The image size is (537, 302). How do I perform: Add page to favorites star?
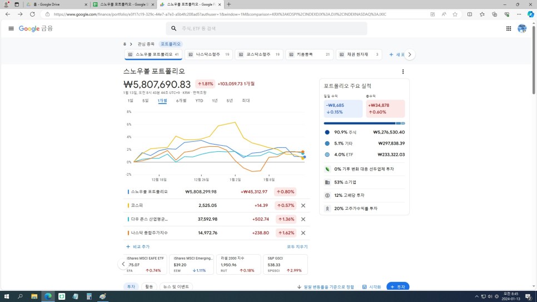tap(455, 14)
